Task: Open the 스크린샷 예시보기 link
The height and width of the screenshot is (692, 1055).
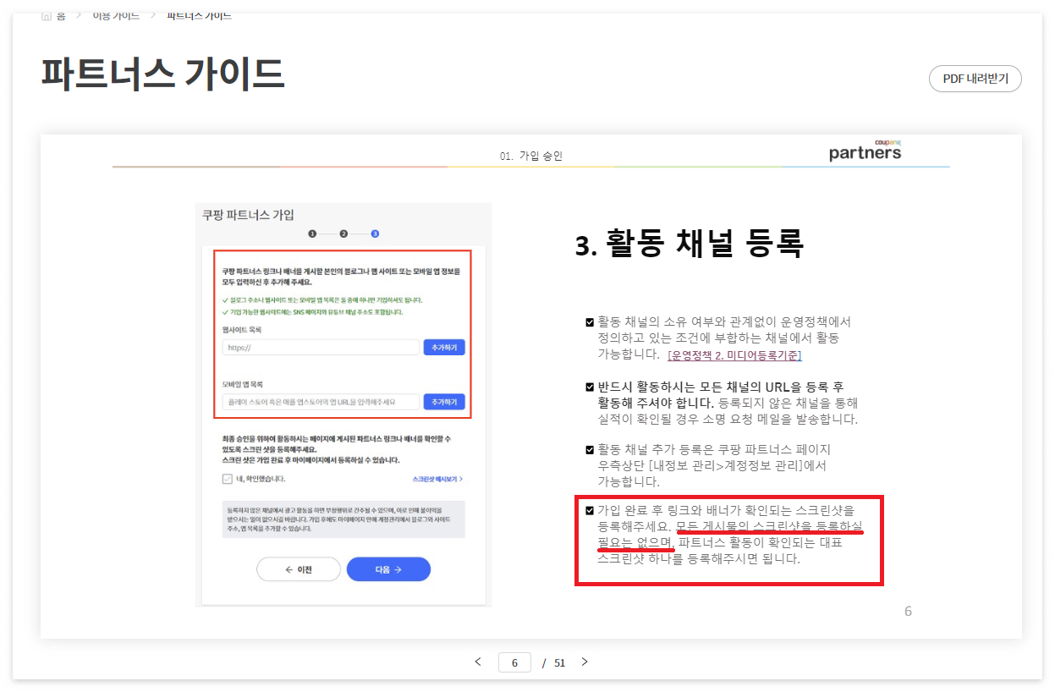Action: [437, 479]
